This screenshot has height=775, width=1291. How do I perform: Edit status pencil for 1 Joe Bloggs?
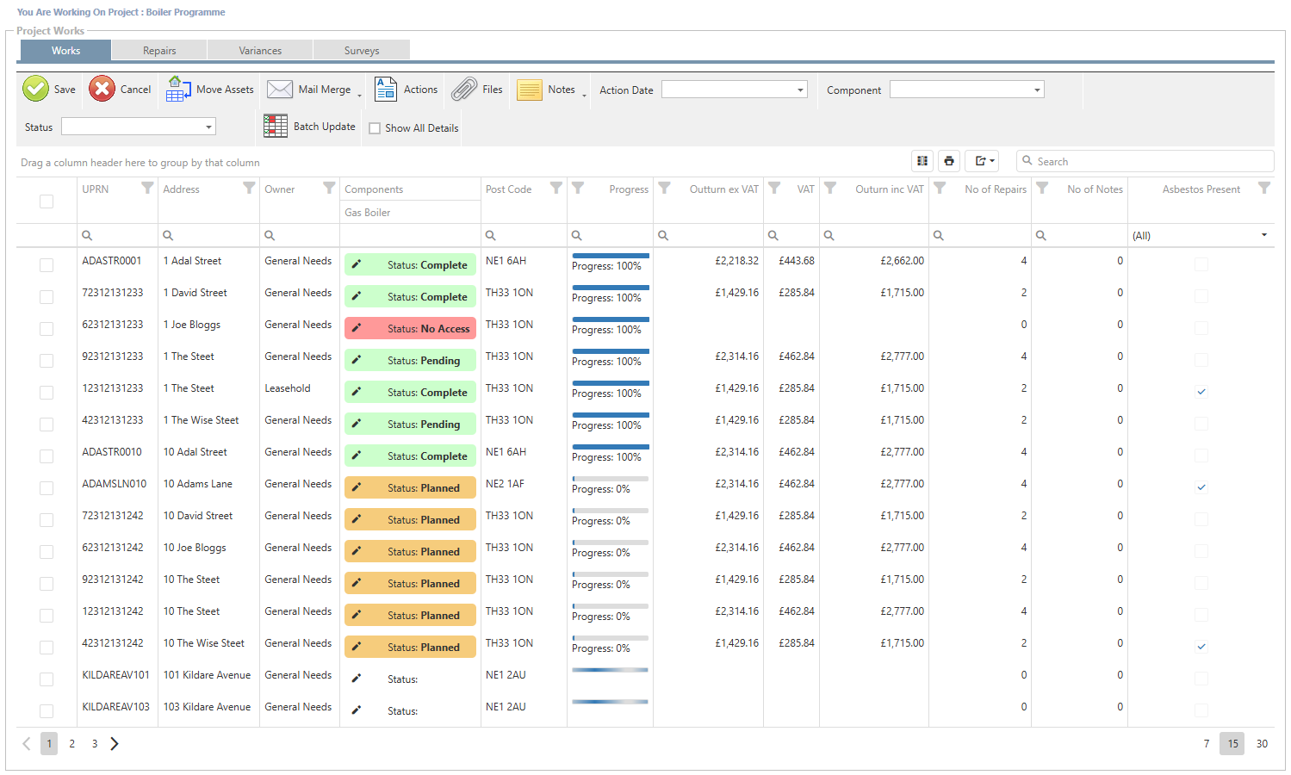357,328
